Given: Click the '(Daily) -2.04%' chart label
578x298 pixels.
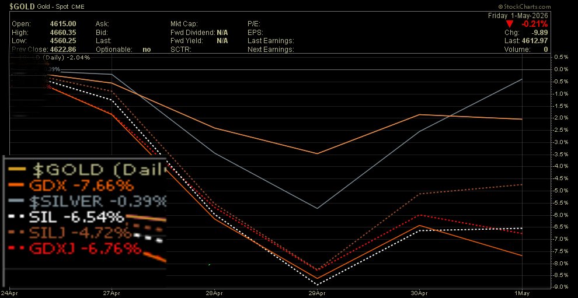Looking at the screenshot, I should tap(66, 58).
